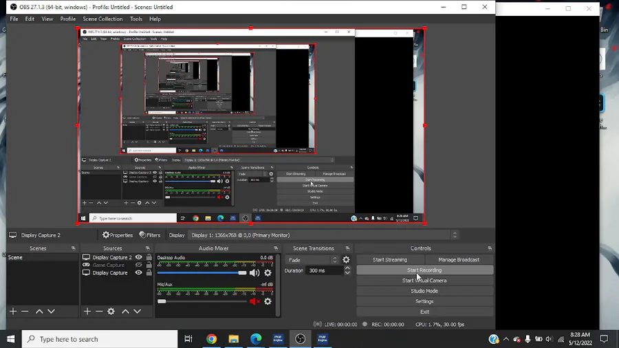Click Start Virtual Camera button
619x348 pixels.
coord(424,281)
